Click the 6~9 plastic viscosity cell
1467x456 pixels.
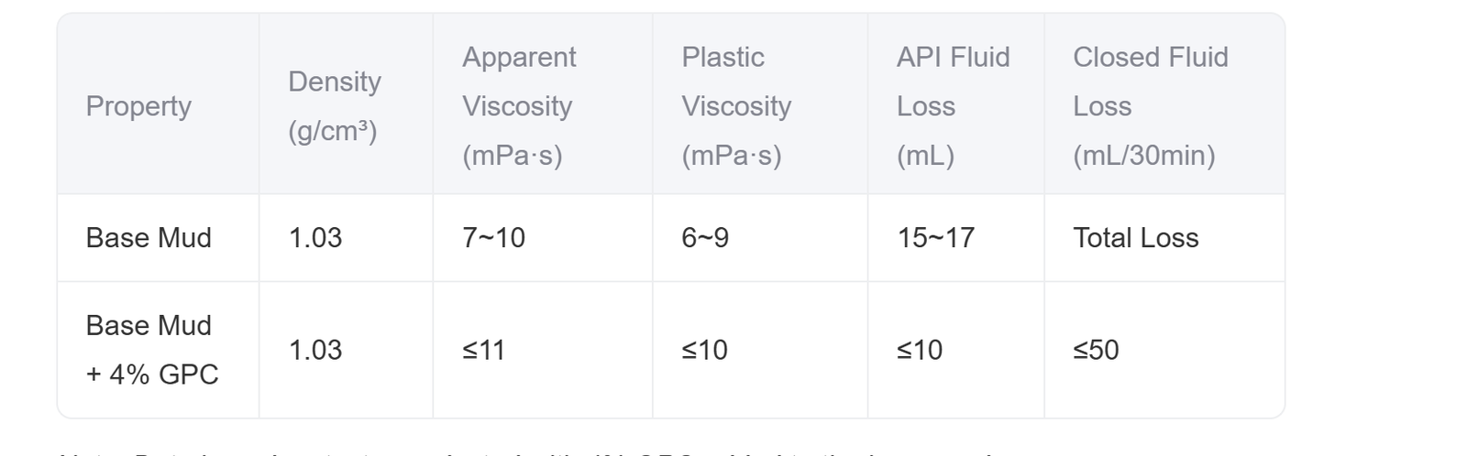coord(705,238)
